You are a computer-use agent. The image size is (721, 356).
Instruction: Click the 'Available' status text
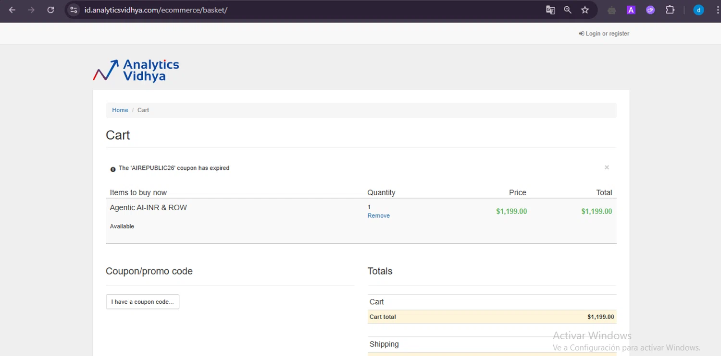122,226
